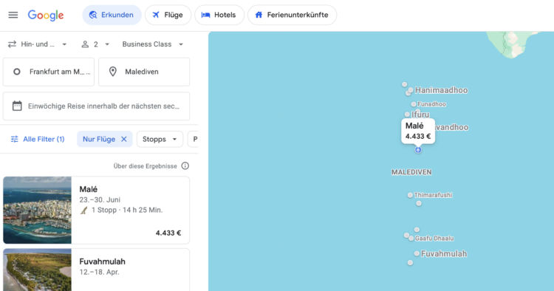Click the Ifuru map marker

tap(407, 114)
